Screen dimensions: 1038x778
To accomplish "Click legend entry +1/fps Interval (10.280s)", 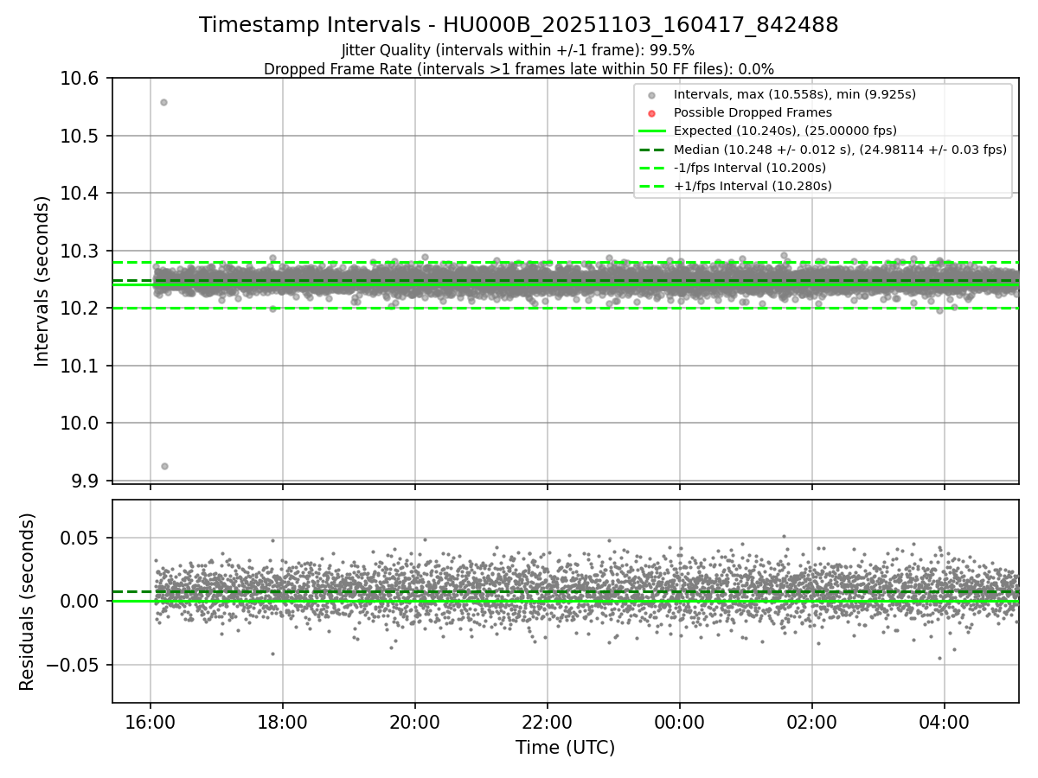I will point(753,186).
